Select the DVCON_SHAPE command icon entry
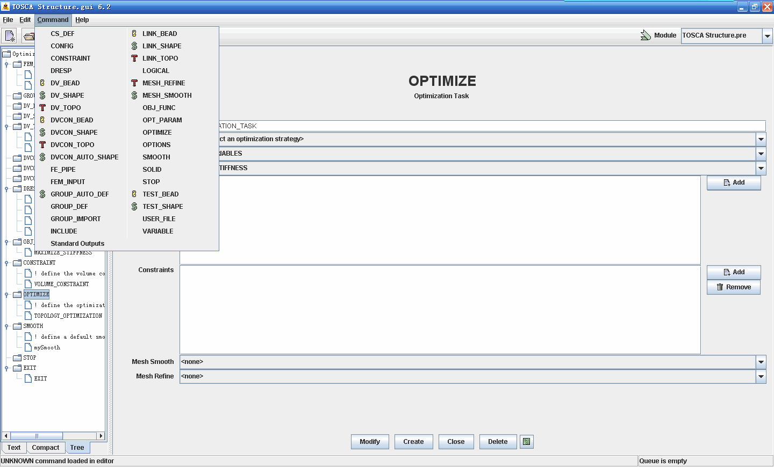Screen dimensions: 774x467 coord(74,133)
